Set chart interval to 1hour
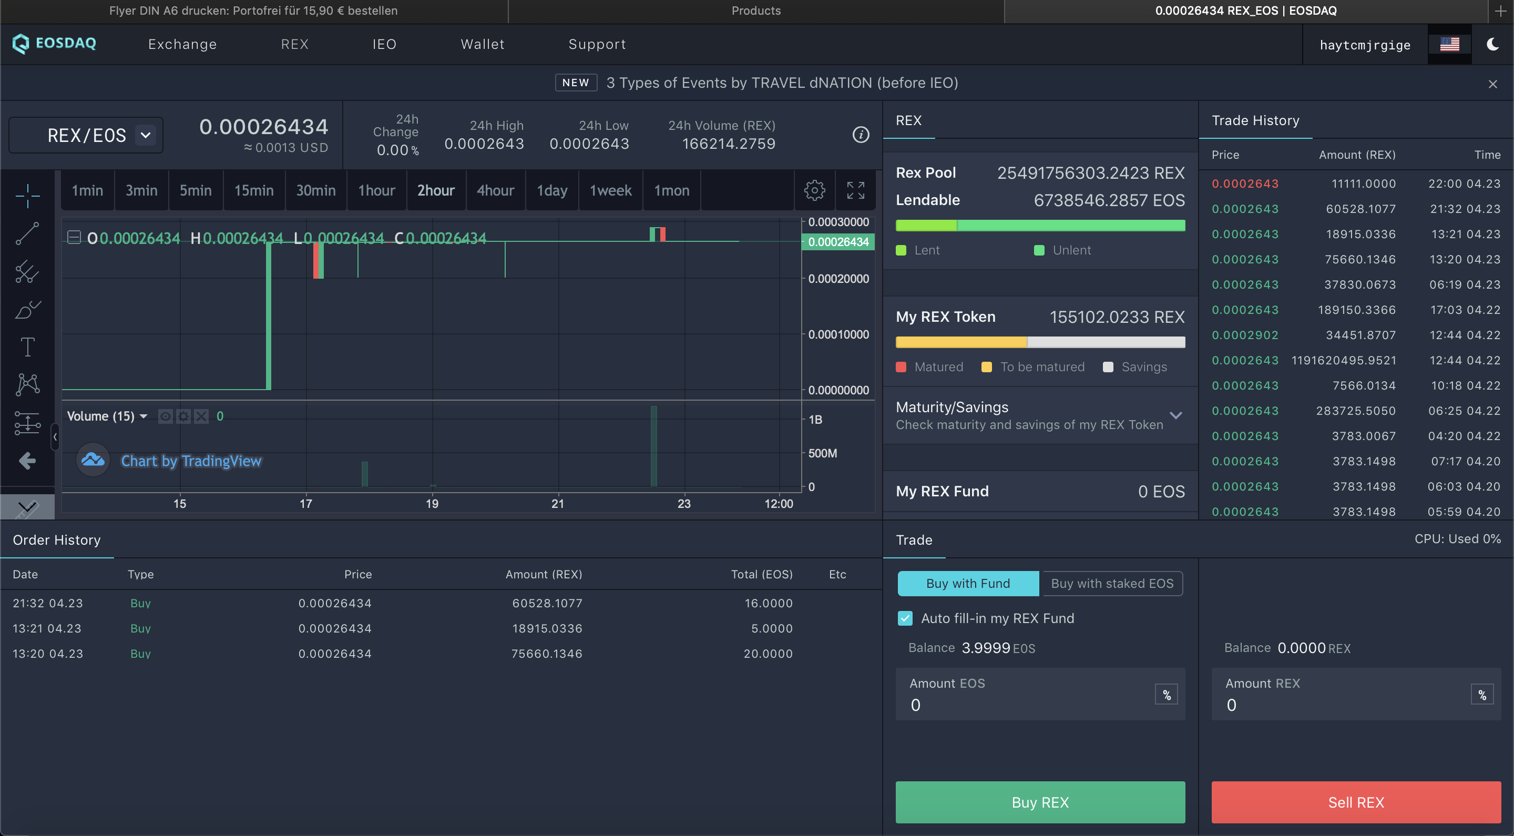Screen dimensions: 1514x836 (x=377, y=190)
